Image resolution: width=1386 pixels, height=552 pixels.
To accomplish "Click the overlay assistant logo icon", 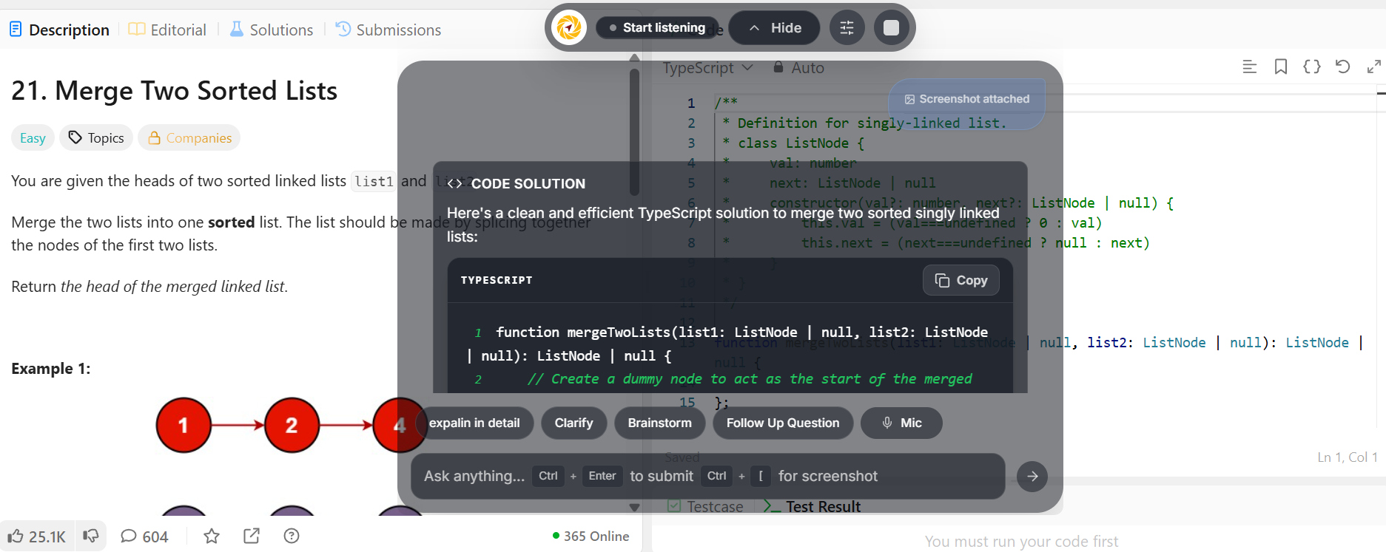I will (569, 28).
